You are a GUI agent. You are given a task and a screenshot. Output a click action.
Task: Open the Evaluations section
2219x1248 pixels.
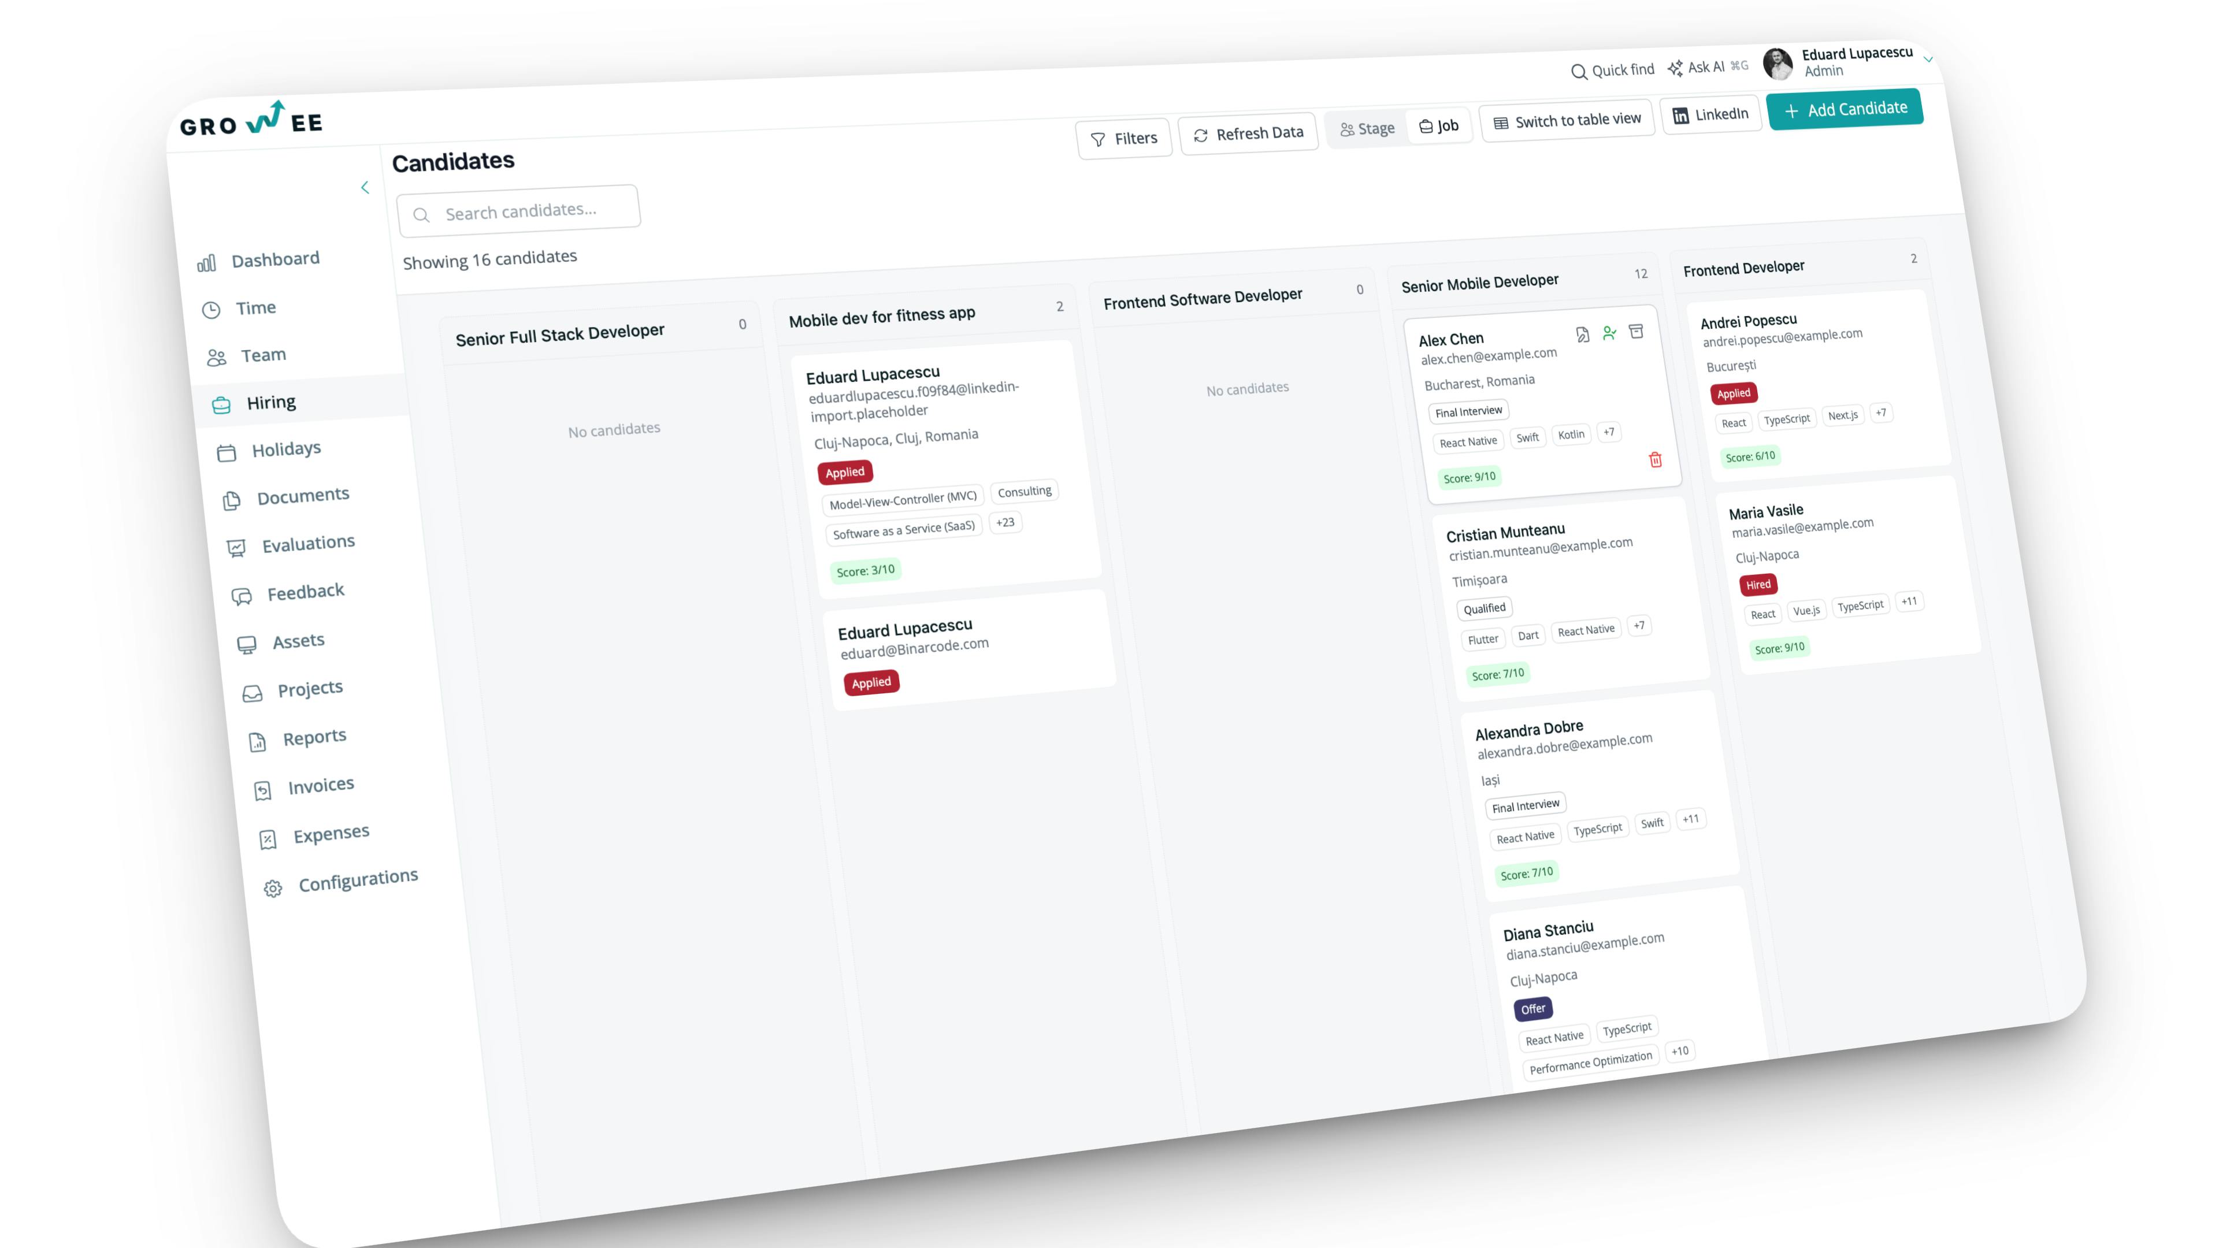coord(309,544)
